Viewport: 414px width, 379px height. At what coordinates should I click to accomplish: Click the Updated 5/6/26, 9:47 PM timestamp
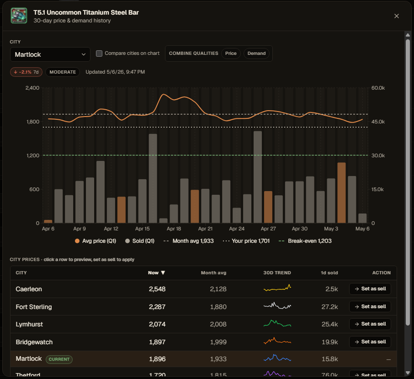tap(115, 72)
